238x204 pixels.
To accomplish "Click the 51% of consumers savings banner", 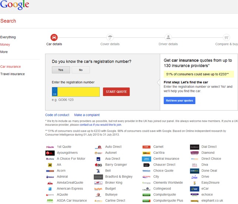I will [199, 74].
